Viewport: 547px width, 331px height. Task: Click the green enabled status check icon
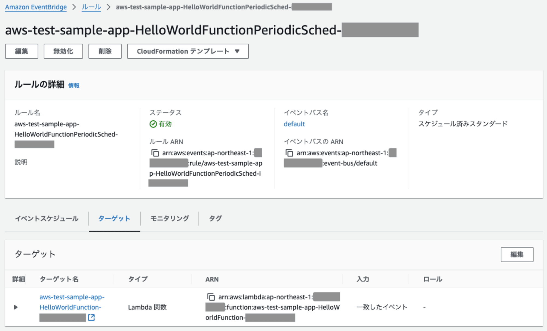[153, 124]
